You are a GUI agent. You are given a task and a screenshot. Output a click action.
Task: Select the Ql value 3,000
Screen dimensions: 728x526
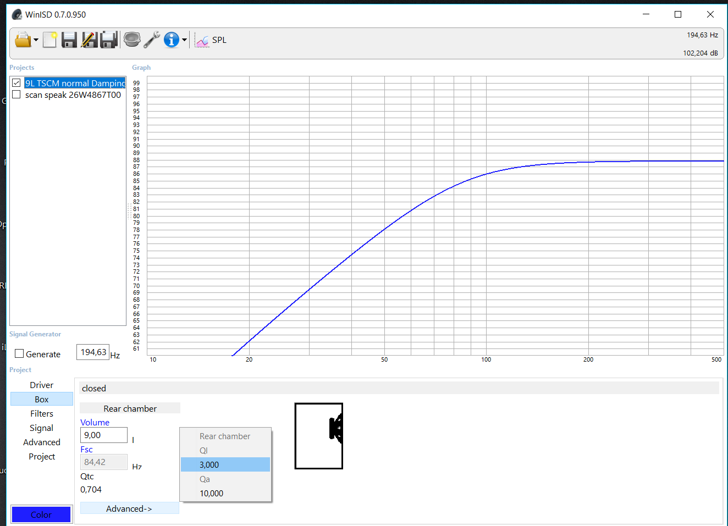coord(225,464)
